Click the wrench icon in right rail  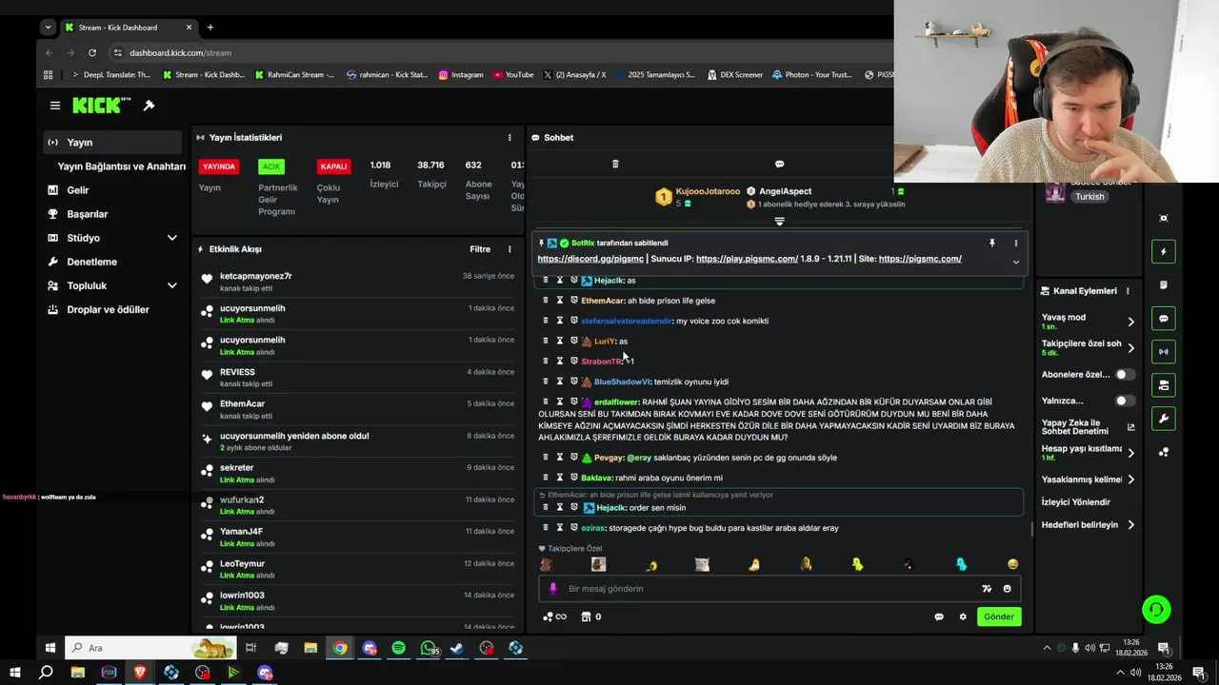point(1163,419)
